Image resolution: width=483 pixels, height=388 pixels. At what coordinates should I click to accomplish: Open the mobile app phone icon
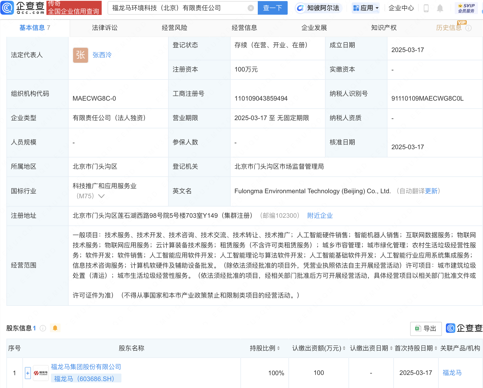[426, 8]
